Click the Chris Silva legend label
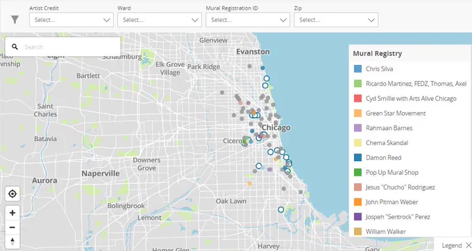This screenshot has height=251, width=472. click(x=379, y=68)
